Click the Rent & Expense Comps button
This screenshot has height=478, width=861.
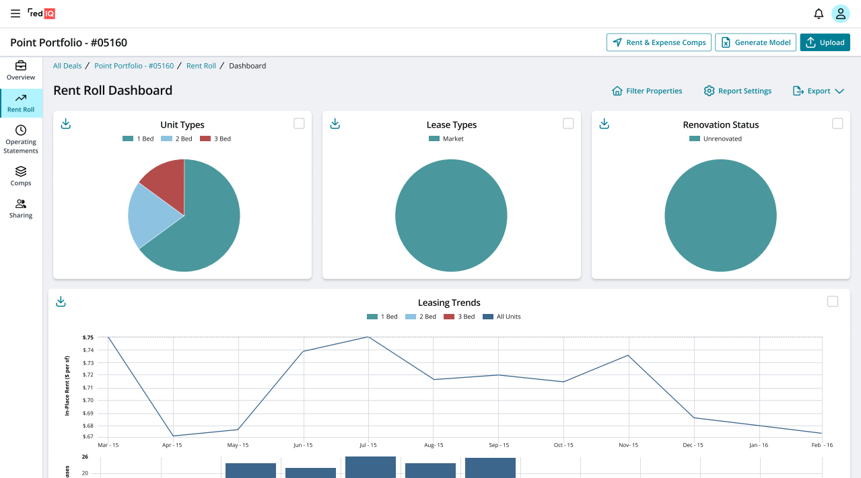pyautogui.click(x=659, y=42)
